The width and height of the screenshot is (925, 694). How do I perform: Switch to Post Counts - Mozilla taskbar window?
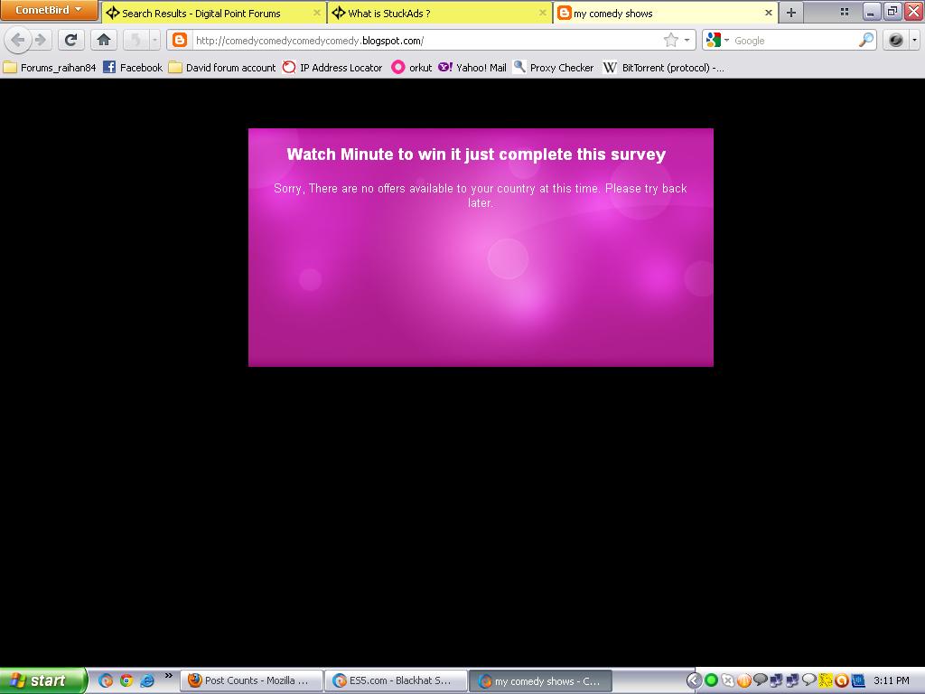coord(252,680)
